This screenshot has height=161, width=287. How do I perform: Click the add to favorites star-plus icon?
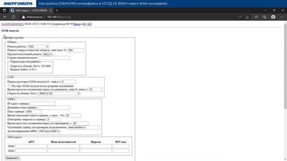[247, 17]
